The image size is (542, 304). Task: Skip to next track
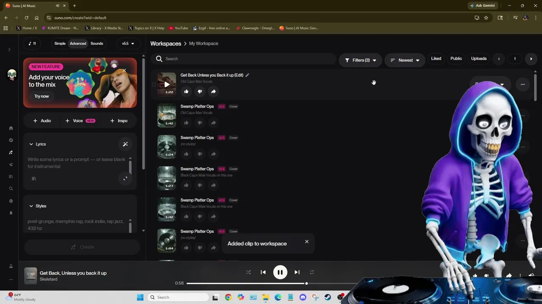(297, 272)
